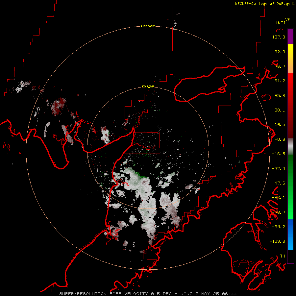Click the KAKC station ID in the footer

point(186,294)
